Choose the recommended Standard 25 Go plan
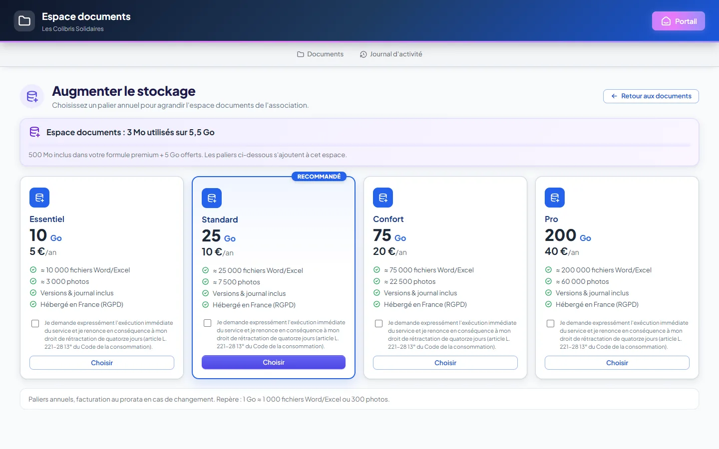Viewport: 719px width, 449px height. click(274, 362)
